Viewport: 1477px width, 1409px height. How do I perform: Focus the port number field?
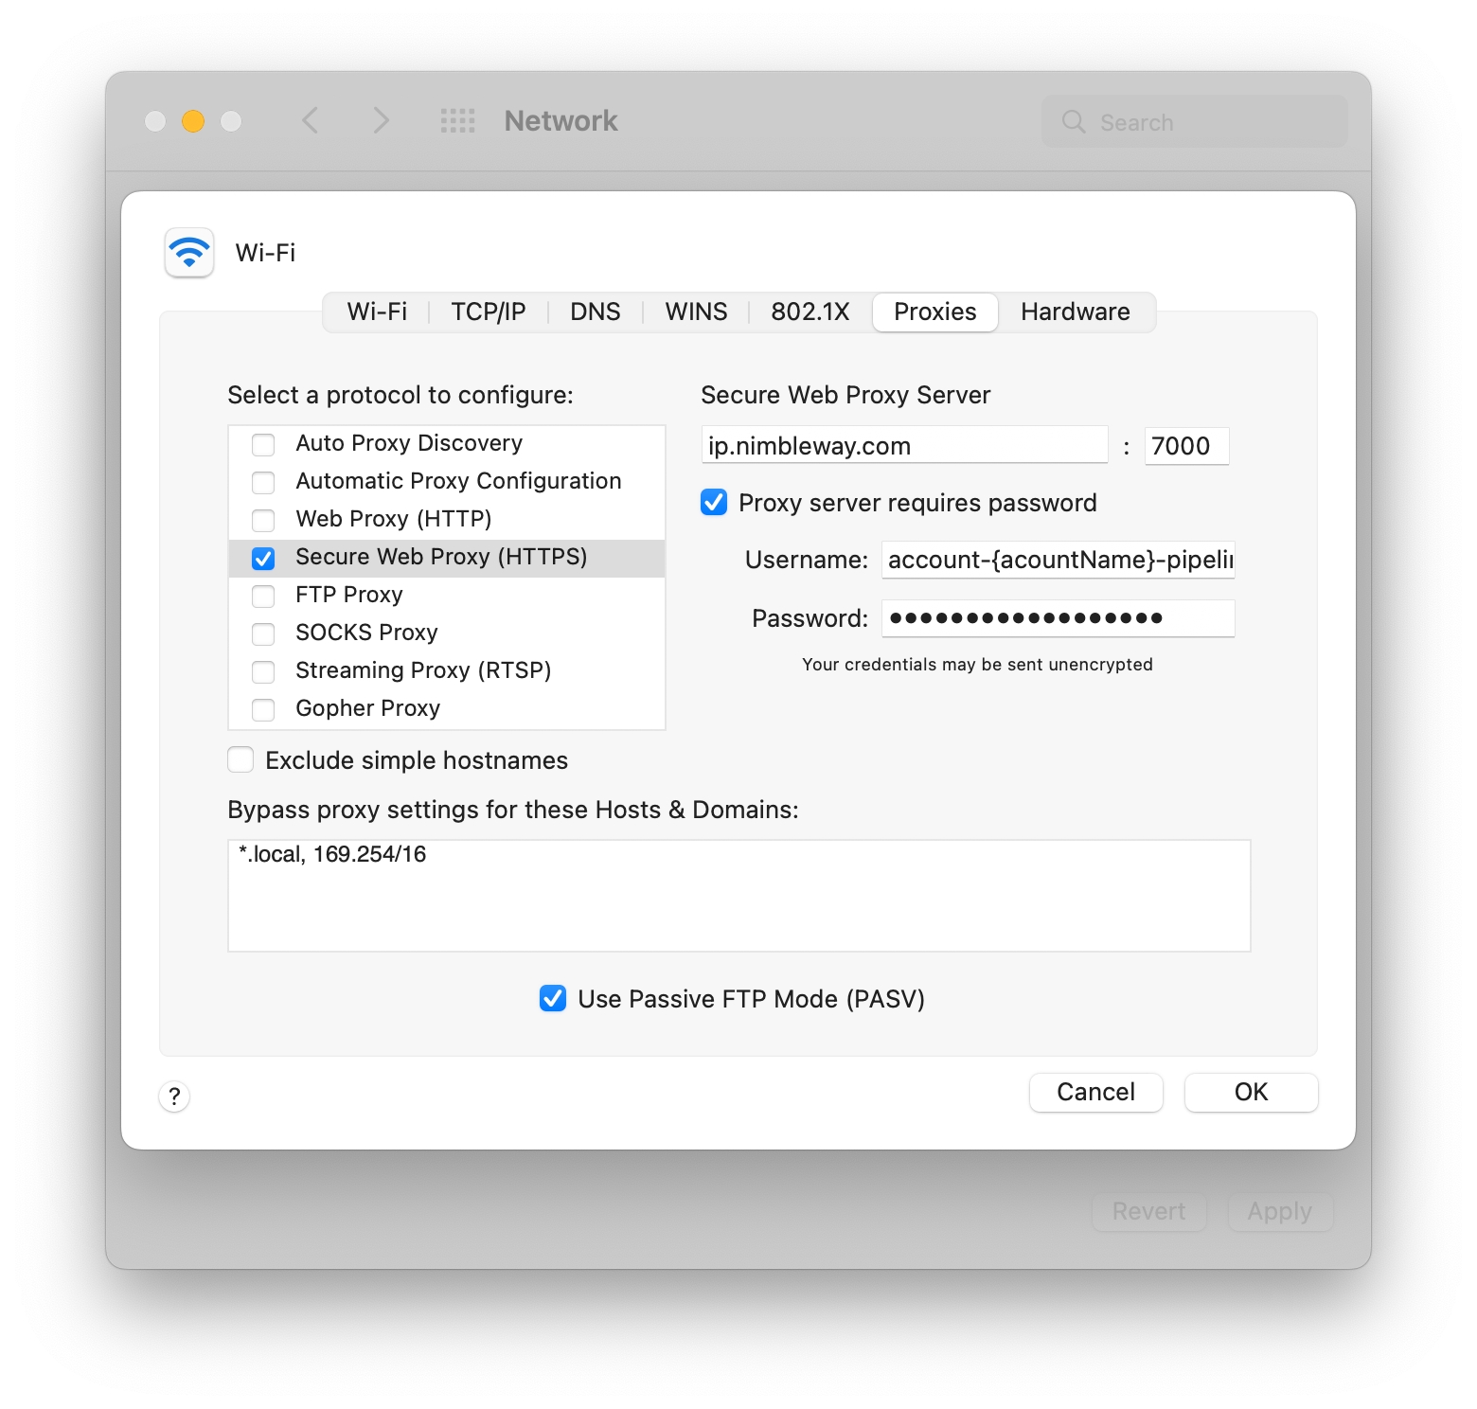[1186, 446]
